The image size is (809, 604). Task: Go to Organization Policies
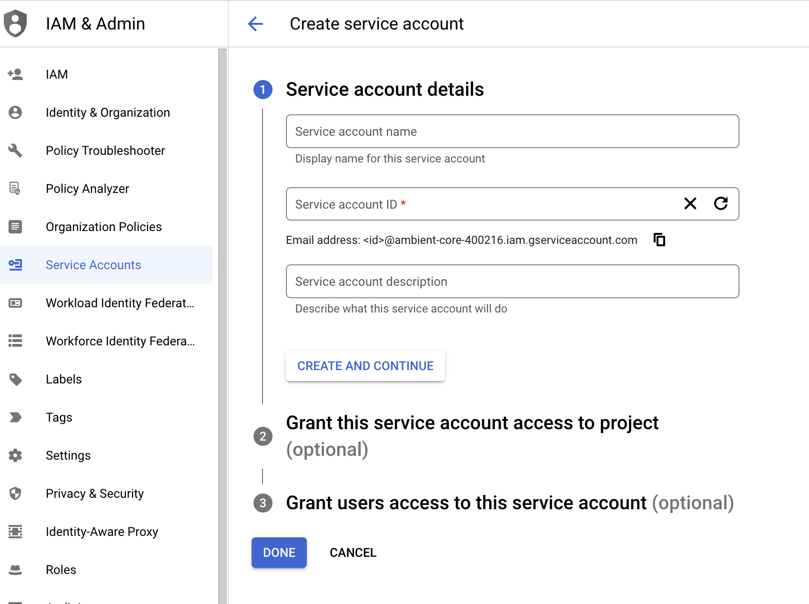tap(103, 227)
